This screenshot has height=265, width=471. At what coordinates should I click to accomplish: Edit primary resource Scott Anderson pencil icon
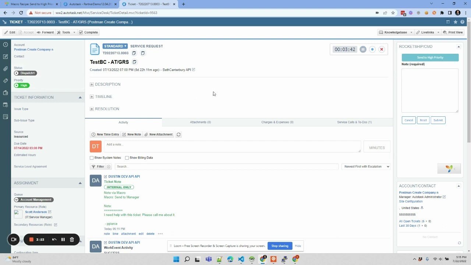(50, 212)
